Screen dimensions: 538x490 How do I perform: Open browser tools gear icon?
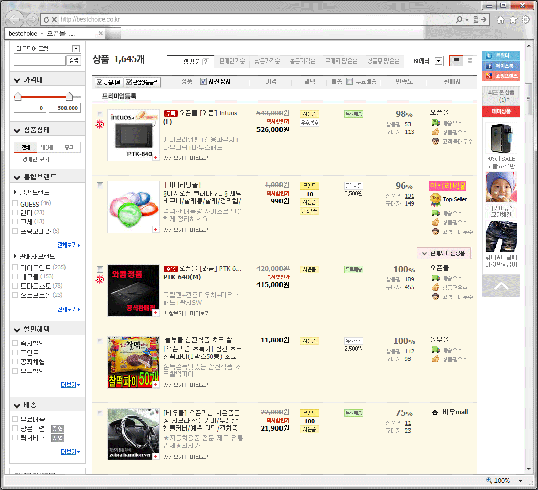coord(526,19)
